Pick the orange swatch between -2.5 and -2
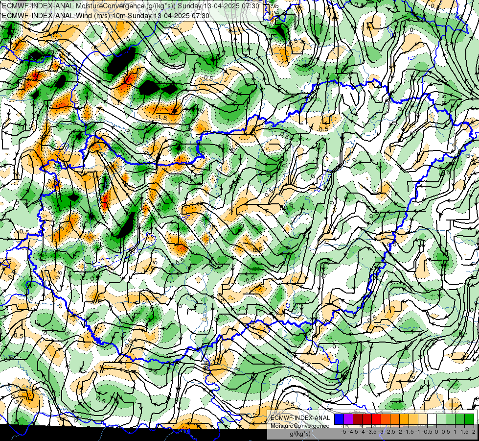The height and width of the screenshot is (441, 479). 395,419
